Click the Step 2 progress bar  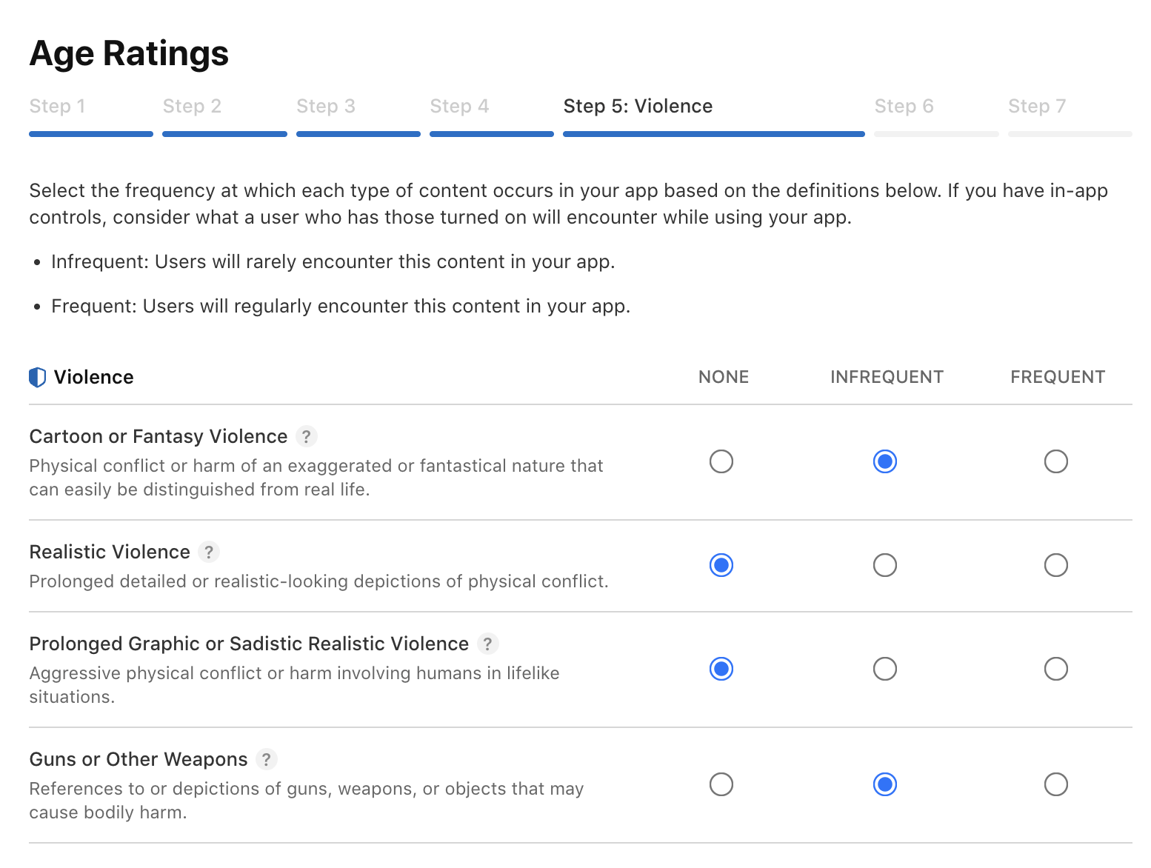click(x=224, y=134)
